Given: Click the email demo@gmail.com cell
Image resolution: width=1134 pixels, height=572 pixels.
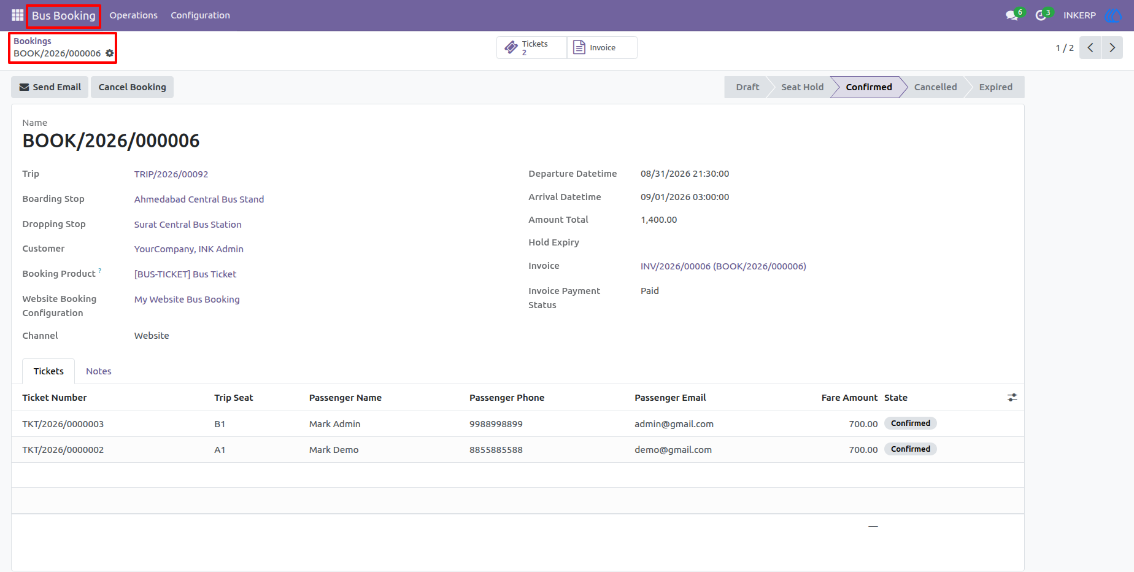Looking at the screenshot, I should click(x=673, y=450).
